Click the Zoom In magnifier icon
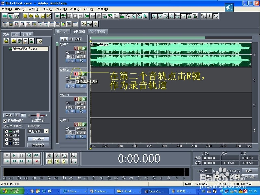 [x=50, y=155]
